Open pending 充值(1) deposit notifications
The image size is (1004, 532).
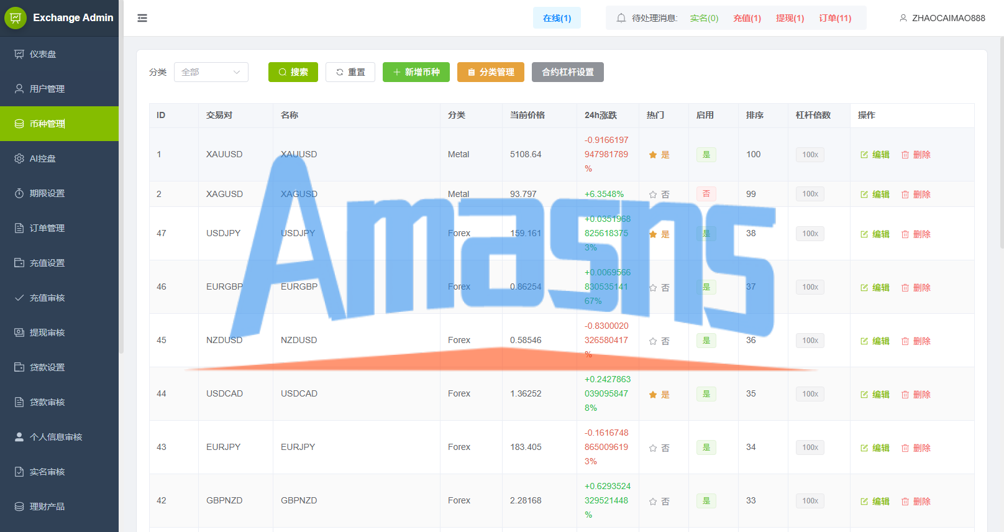click(747, 18)
